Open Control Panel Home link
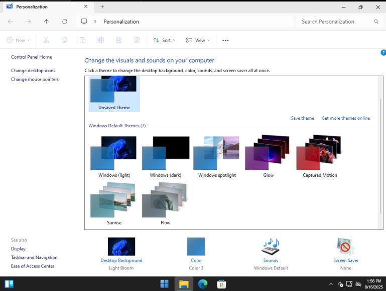The image size is (386, 291). pos(32,57)
